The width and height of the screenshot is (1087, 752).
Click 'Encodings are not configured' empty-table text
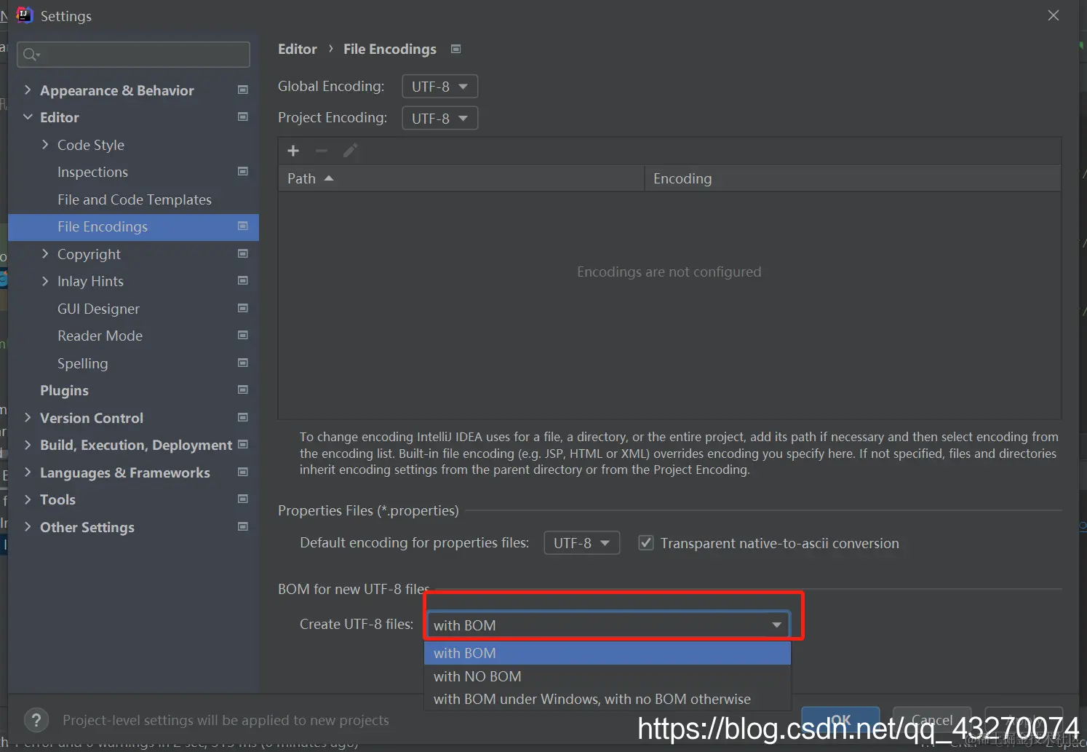click(669, 272)
